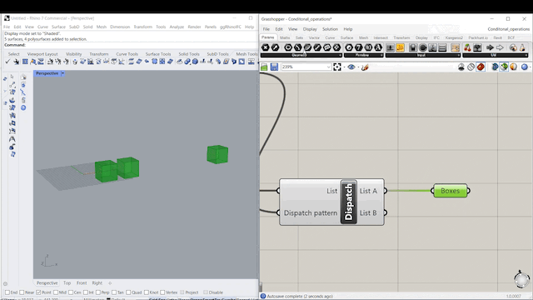Expand the Util panel dropdown bar
The image size is (533, 300).
[x=496, y=55]
